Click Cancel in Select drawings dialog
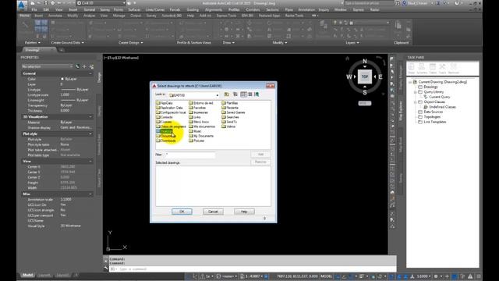 (213, 212)
